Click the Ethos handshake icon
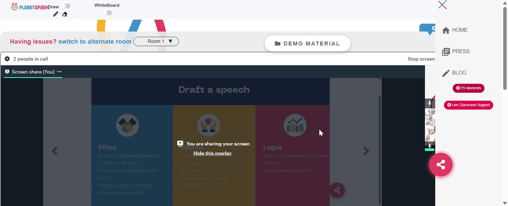Screen dimensions: 508x206 (128, 125)
